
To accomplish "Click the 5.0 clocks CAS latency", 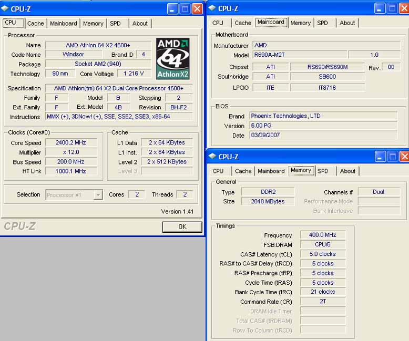I will 323,254.
